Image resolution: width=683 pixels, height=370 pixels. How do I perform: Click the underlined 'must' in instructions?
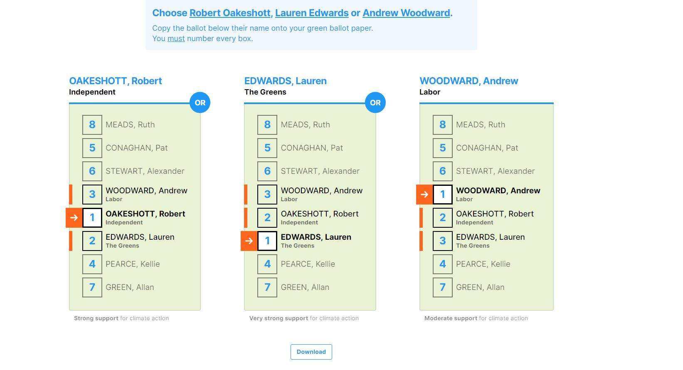[x=176, y=39]
